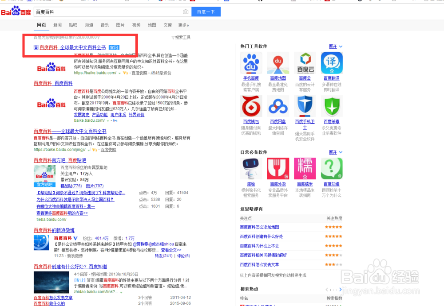Open the 手机百度 app icon
444x306 pixels.
pos(251,63)
